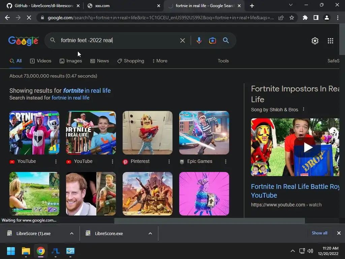Screen dimensions: 345x259
Task: Open Epic Games striped character thumbnail
Action: (204, 133)
